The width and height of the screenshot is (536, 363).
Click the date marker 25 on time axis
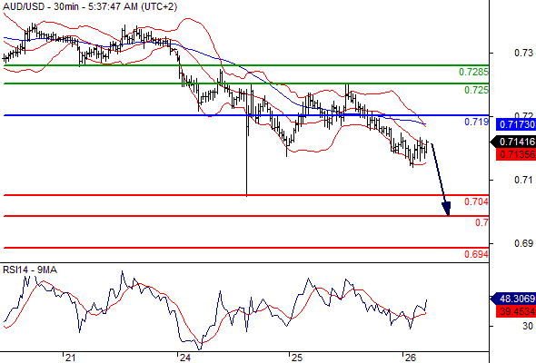point(297,358)
